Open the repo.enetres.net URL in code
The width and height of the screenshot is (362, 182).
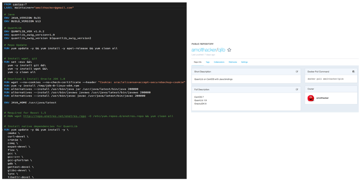click(x=54, y=116)
